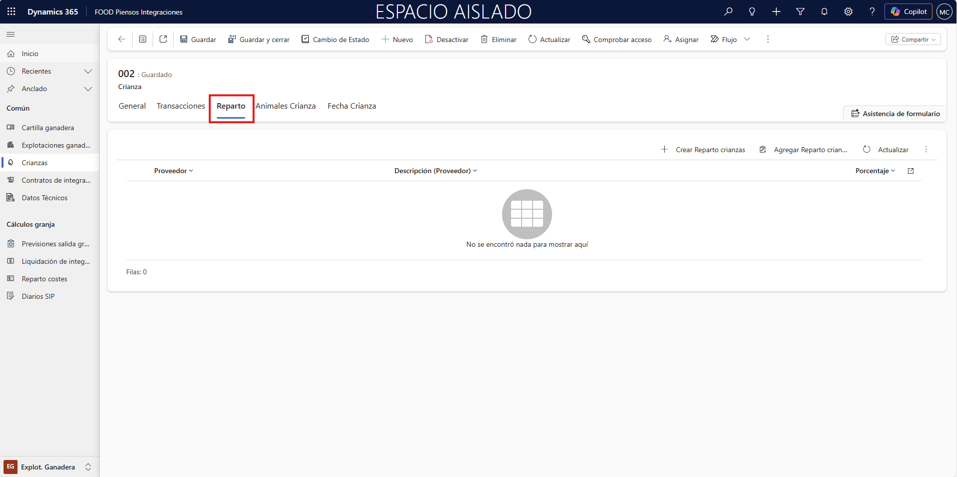Go back using the left arrow icon
Screen dimensions: 957x477
[x=121, y=39]
